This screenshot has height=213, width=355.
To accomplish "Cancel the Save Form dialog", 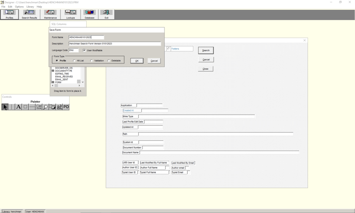I will [154, 61].
